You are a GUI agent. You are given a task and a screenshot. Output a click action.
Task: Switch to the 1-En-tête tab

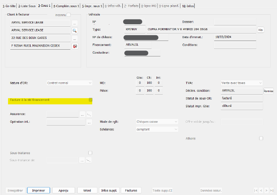coord(9,6)
